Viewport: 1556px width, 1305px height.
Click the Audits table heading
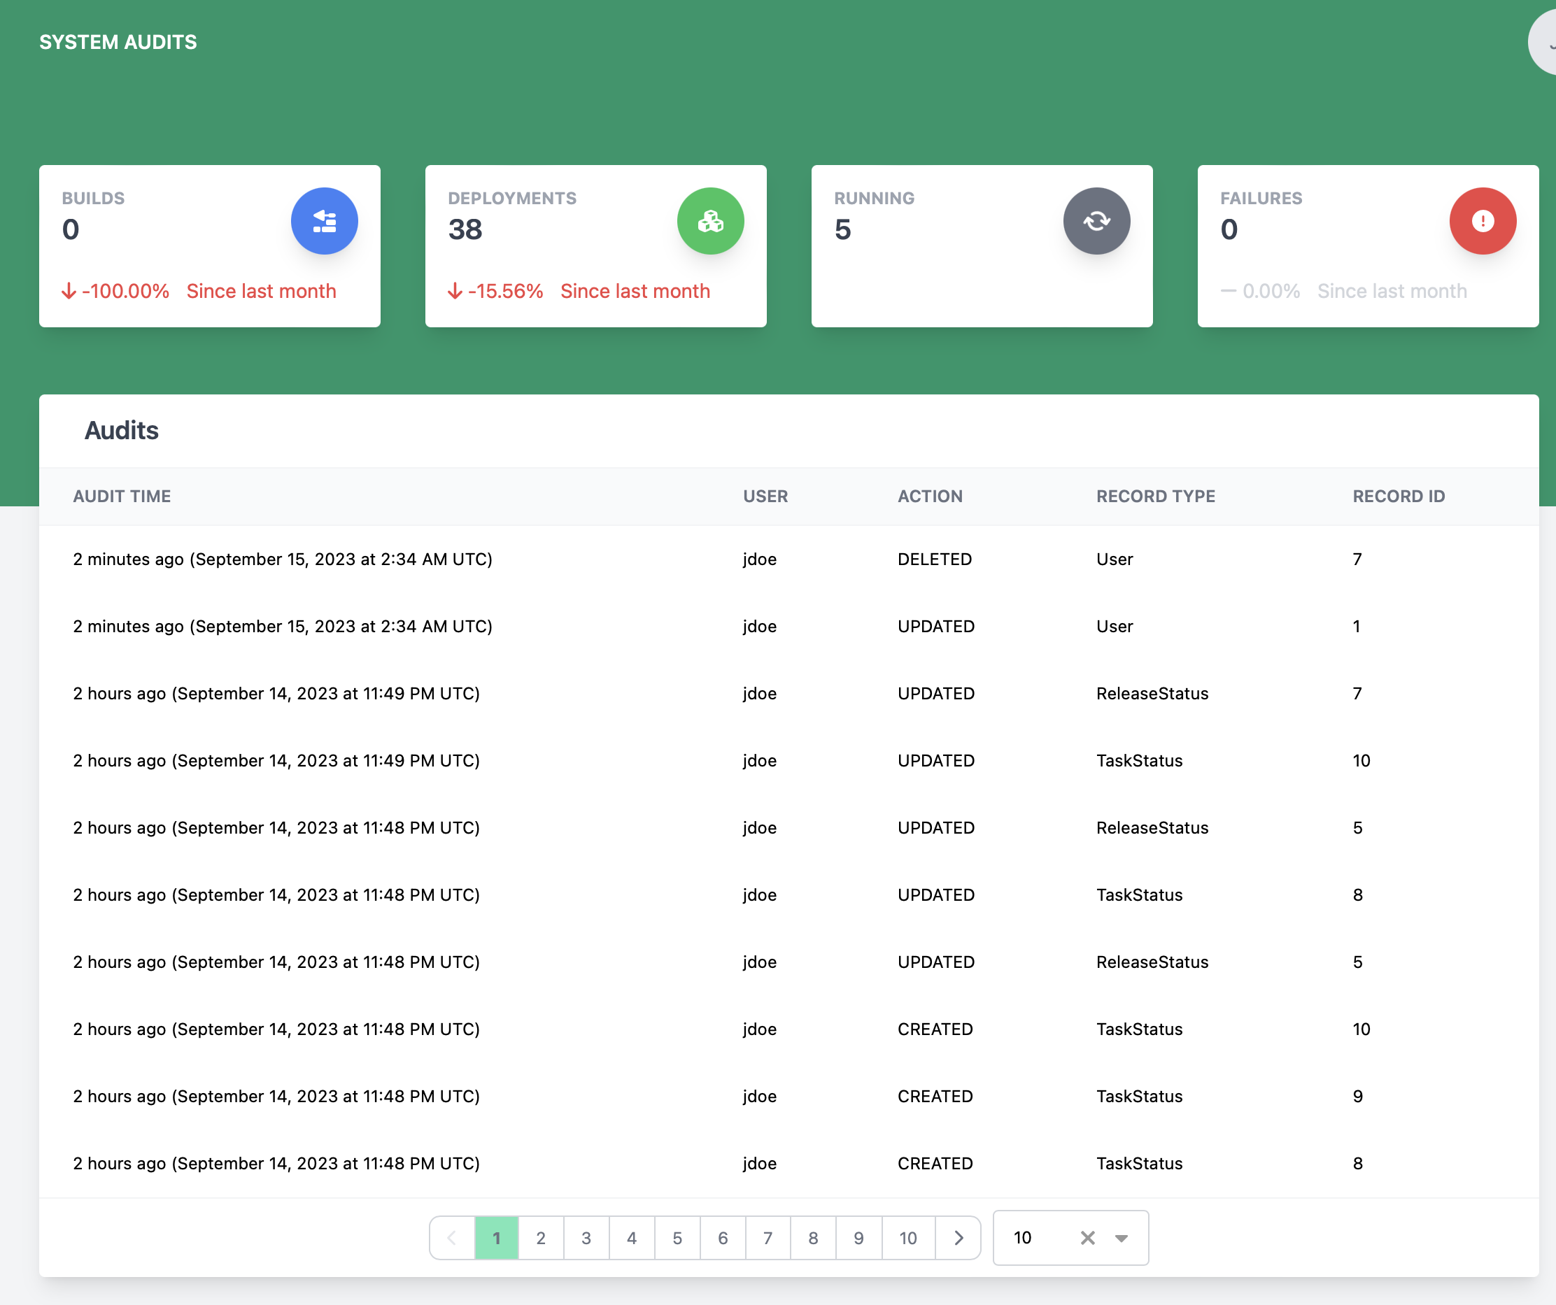tap(122, 430)
